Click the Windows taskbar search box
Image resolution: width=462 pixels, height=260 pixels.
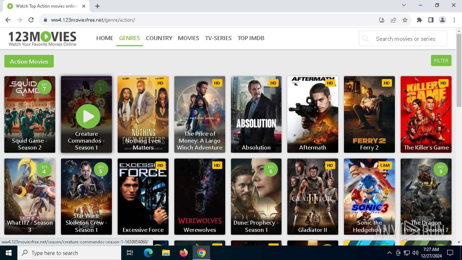69,253
